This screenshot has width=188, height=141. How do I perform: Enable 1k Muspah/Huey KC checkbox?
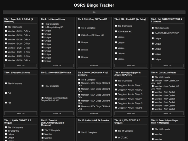(x=42, y=27)
